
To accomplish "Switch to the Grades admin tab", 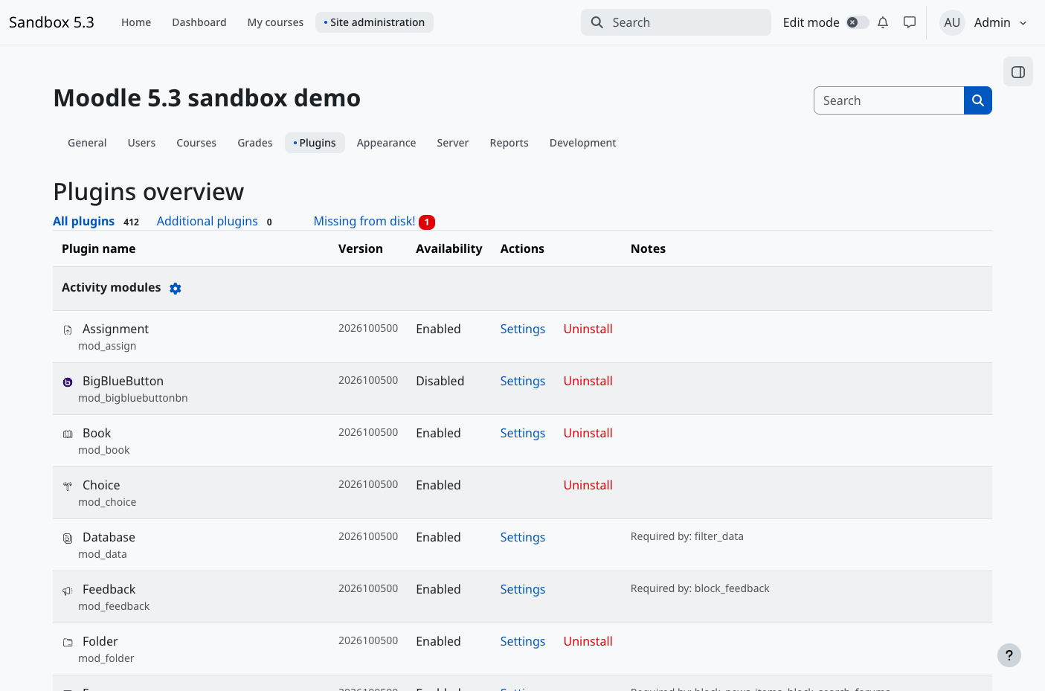I will point(255,143).
